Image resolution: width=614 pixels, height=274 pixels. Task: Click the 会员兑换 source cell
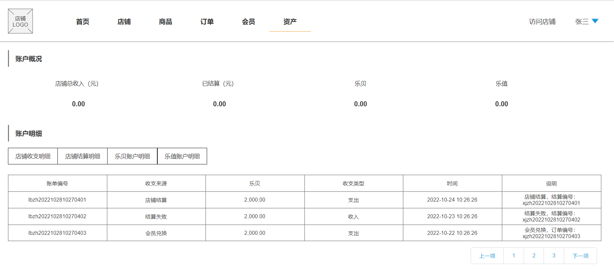click(x=156, y=233)
